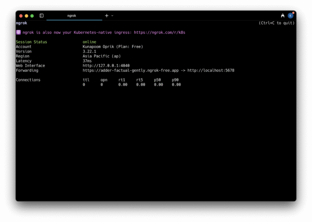The height and width of the screenshot is (222, 312).
Task: Open the user profile avatar
Action: click(x=290, y=16)
